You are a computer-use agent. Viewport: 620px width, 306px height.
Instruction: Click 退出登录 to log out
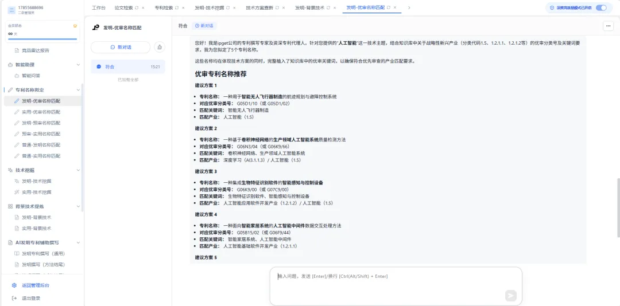tap(31, 299)
